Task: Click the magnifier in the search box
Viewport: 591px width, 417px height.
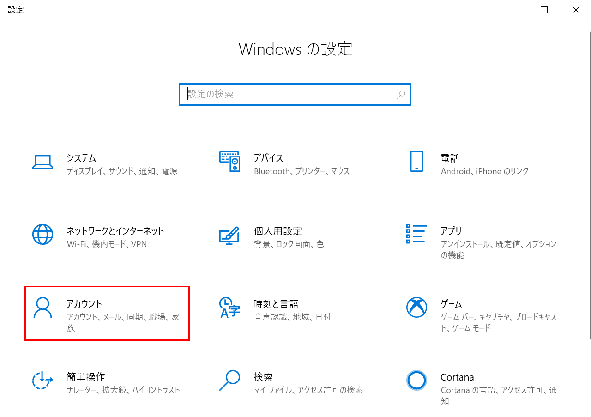Action: tap(401, 94)
